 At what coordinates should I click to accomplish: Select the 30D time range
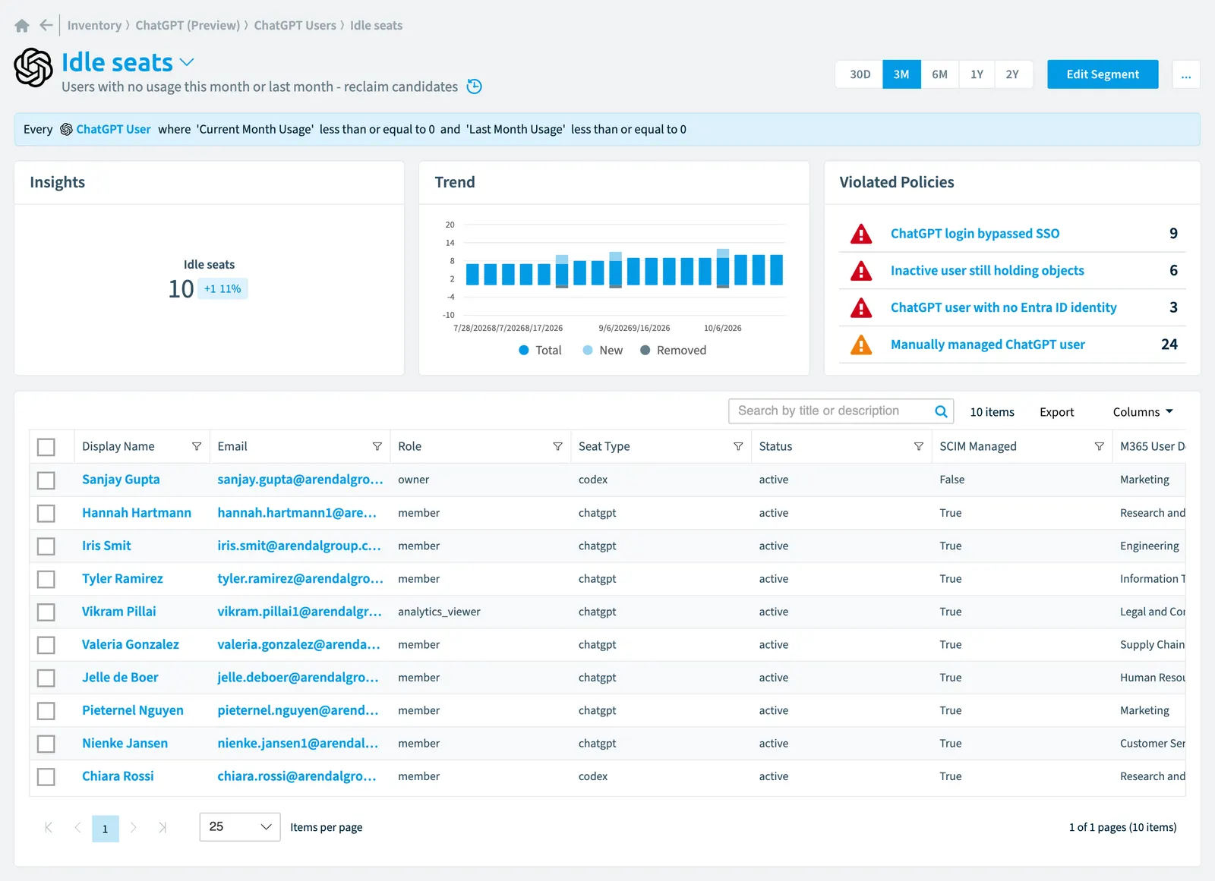(x=860, y=74)
